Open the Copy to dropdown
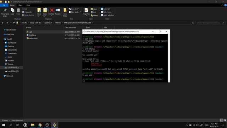The height and width of the screenshot is (128, 227). click(45, 12)
